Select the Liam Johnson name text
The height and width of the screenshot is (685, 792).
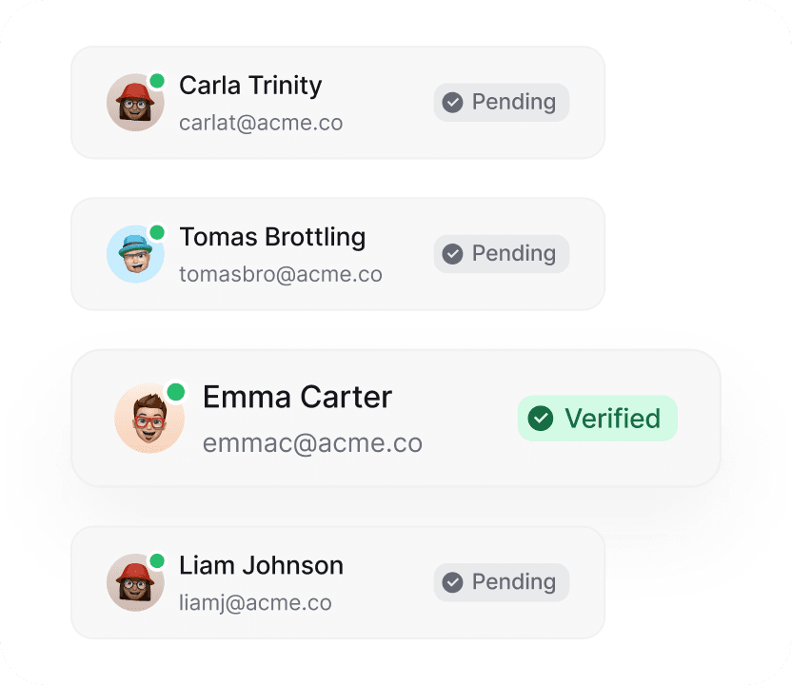pos(261,565)
